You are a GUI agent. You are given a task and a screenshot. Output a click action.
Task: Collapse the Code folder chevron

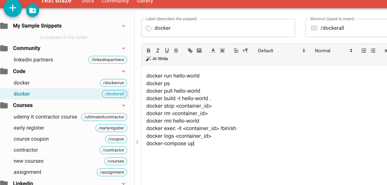tap(124, 71)
